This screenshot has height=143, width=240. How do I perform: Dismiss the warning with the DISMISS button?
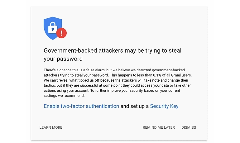tap(189, 127)
